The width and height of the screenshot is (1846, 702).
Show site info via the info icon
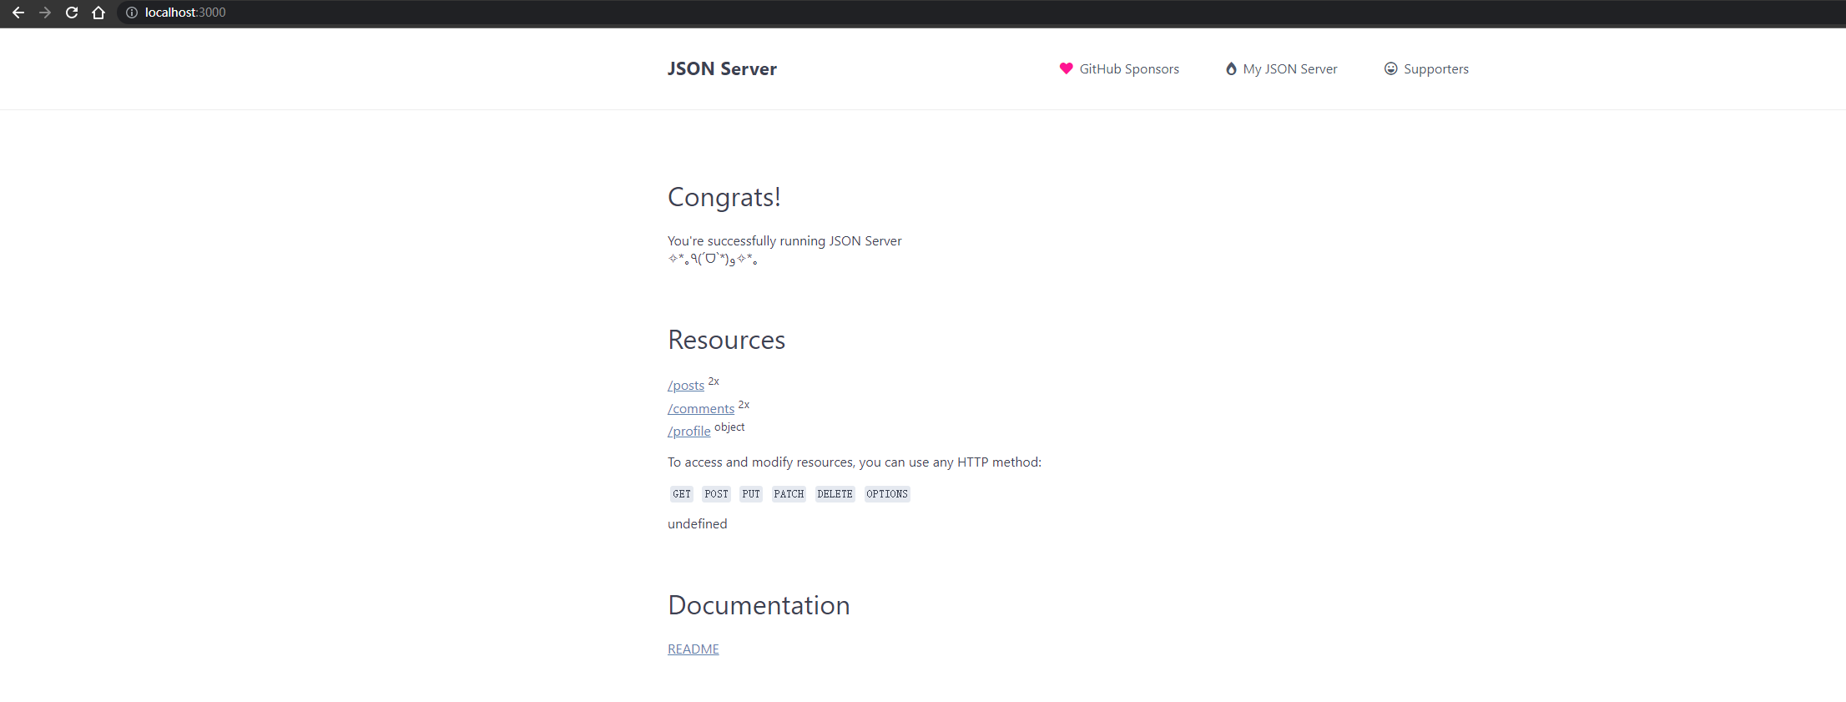(x=132, y=13)
